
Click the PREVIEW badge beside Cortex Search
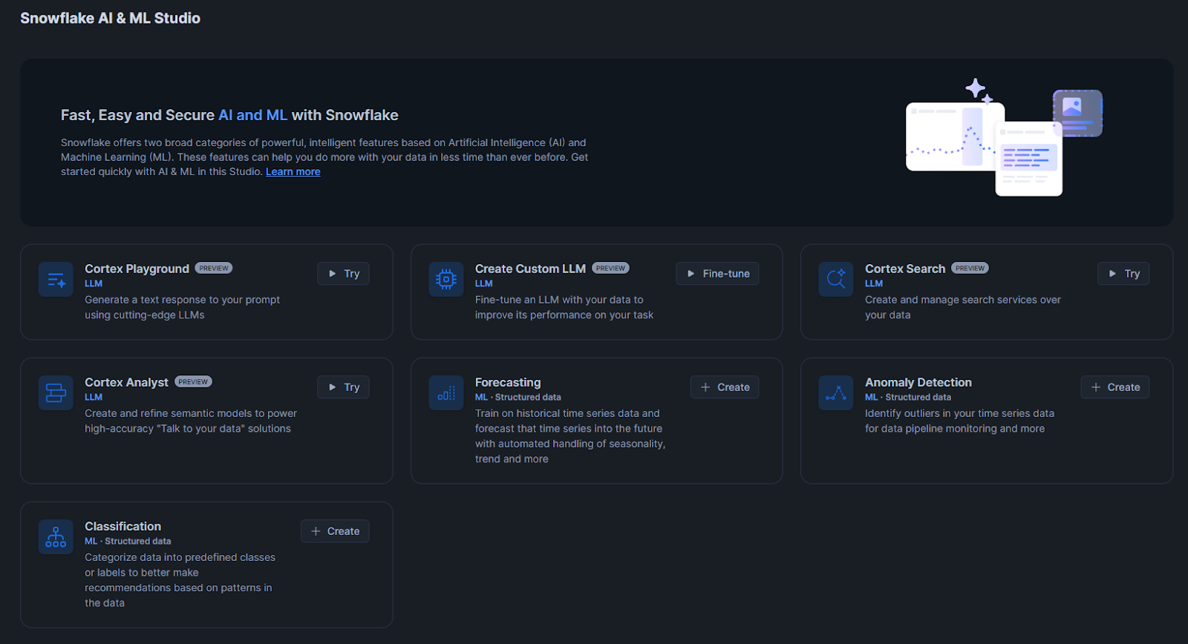(x=970, y=268)
